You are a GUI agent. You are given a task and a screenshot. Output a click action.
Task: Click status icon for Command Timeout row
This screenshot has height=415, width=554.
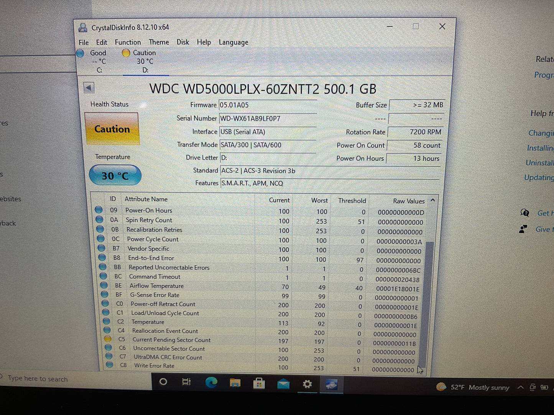point(104,276)
